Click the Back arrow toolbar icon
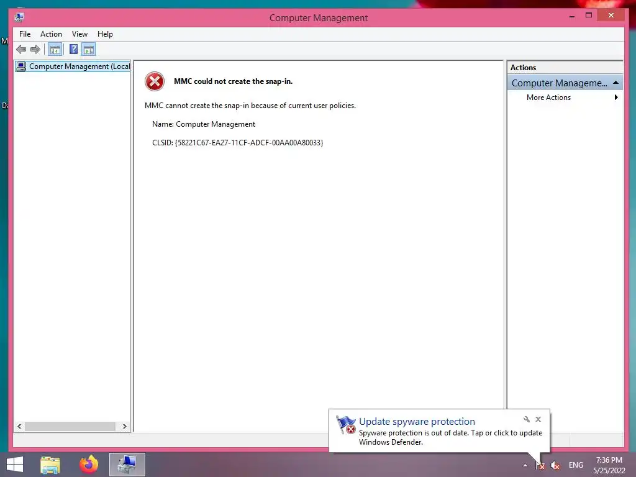 click(x=21, y=50)
